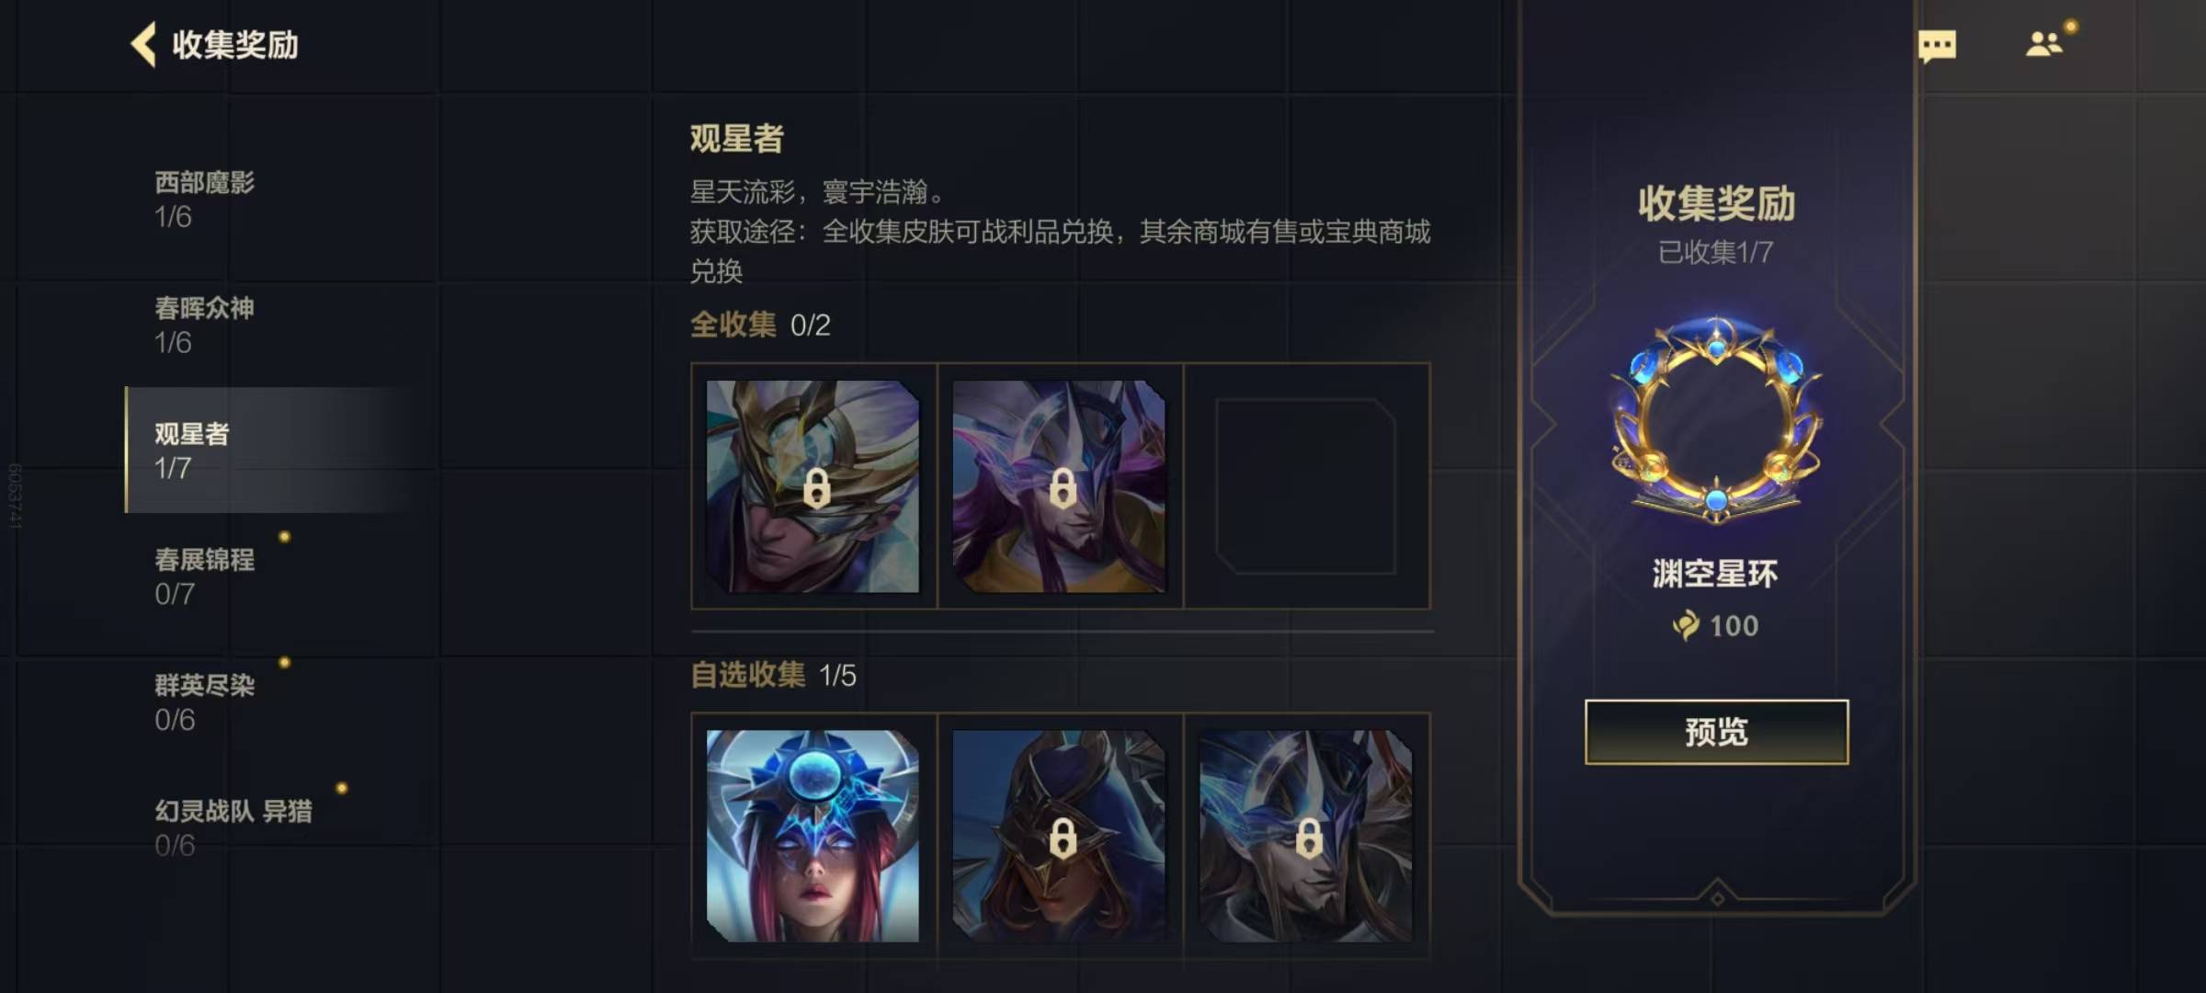Viewport: 2206px width, 993px height.
Task: Click the currency icon beside 100
Action: [x=1687, y=625]
